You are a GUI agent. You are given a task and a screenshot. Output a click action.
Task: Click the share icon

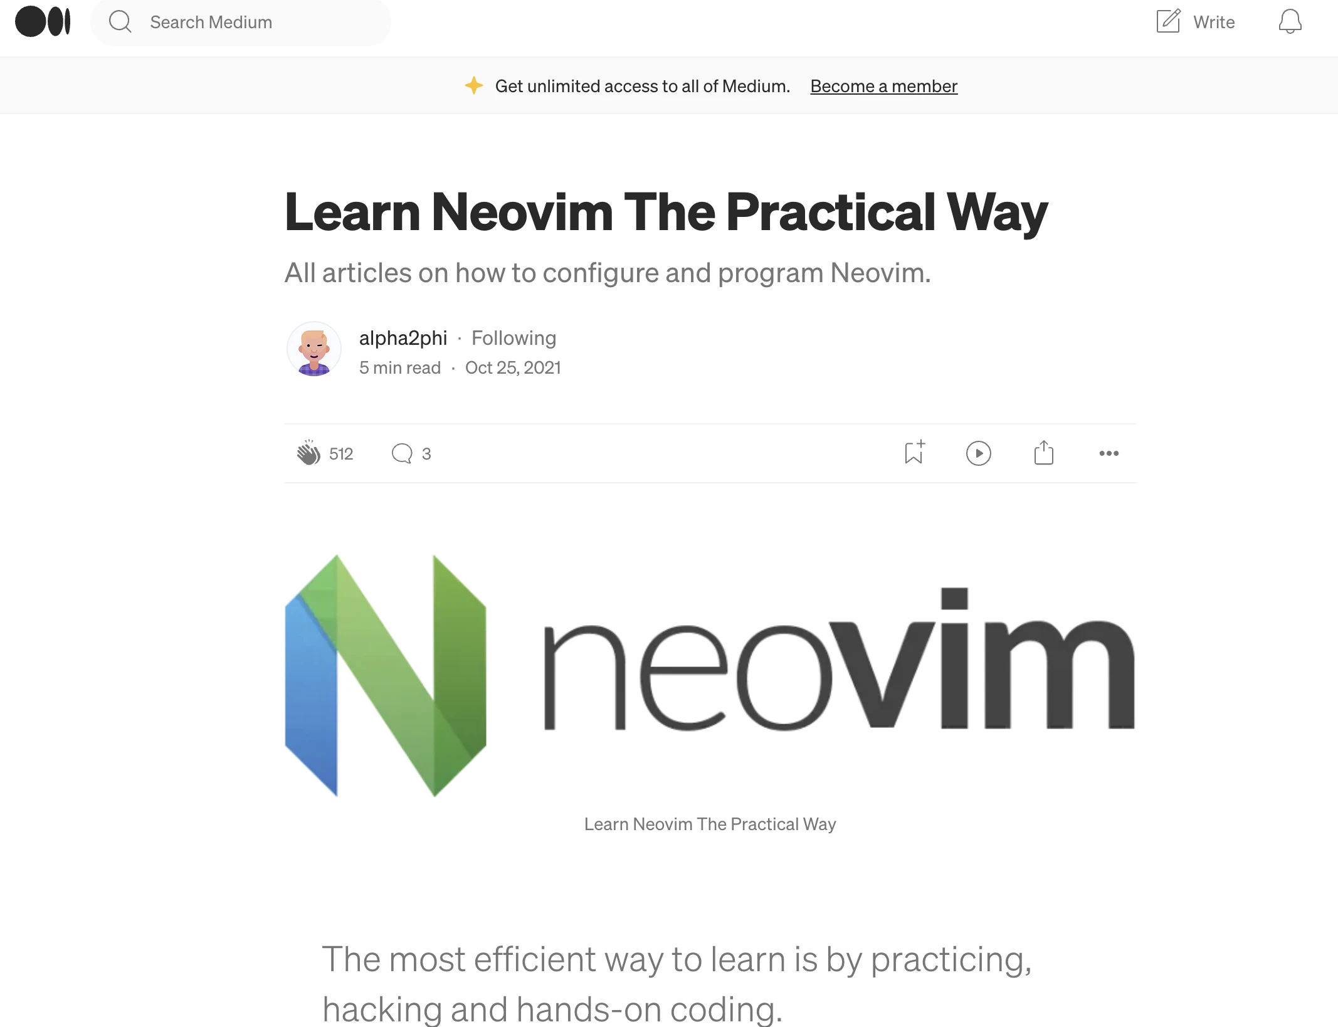tap(1043, 453)
